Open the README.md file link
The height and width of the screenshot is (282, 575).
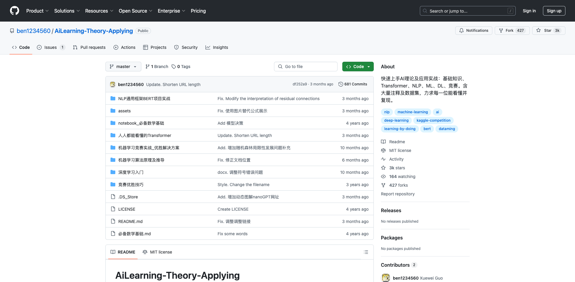130,221
